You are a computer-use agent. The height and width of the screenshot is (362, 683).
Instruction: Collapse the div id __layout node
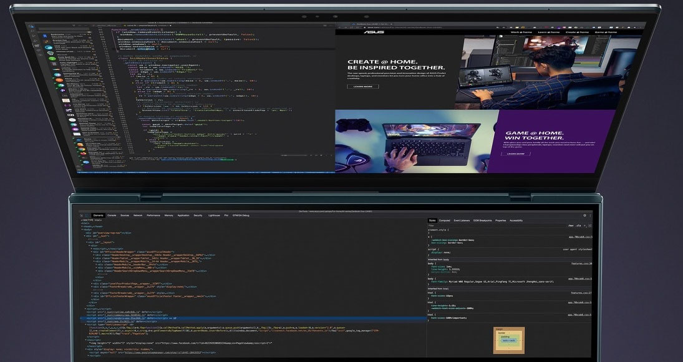point(87,242)
